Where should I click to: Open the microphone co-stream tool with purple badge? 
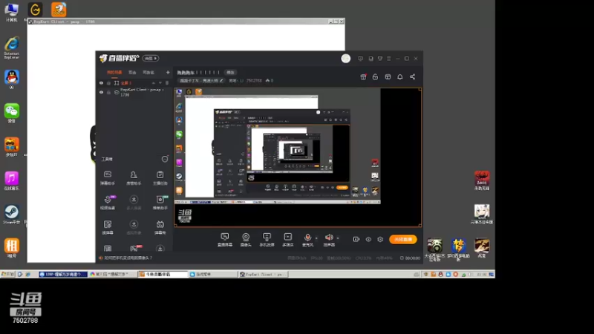(108, 202)
